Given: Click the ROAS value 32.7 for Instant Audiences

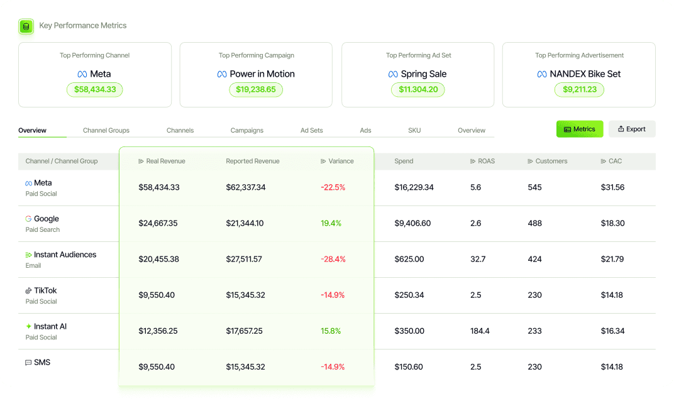Looking at the screenshot, I should click(x=478, y=259).
